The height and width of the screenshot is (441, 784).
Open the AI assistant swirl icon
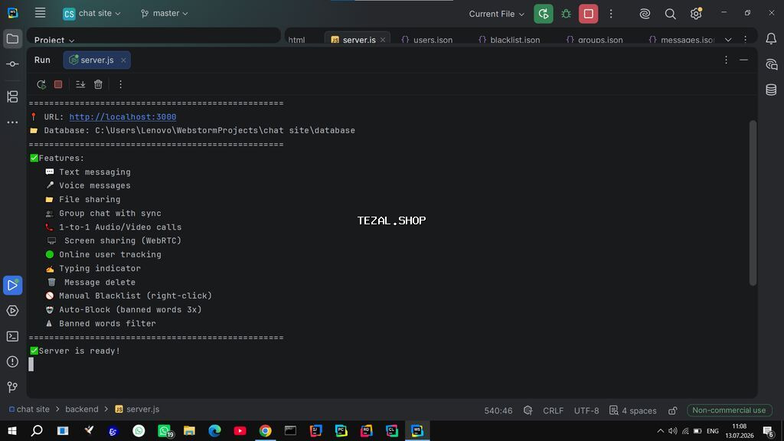(645, 14)
